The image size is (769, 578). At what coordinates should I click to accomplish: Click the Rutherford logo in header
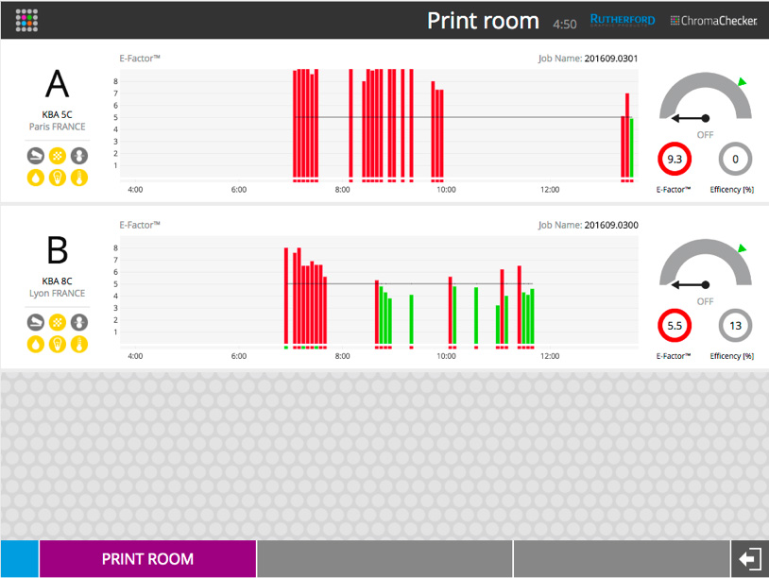tap(623, 20)
